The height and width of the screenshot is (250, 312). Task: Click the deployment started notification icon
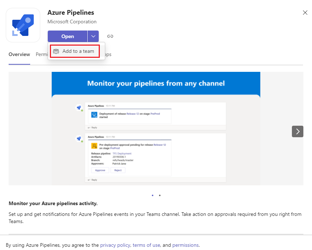[94, 115]
